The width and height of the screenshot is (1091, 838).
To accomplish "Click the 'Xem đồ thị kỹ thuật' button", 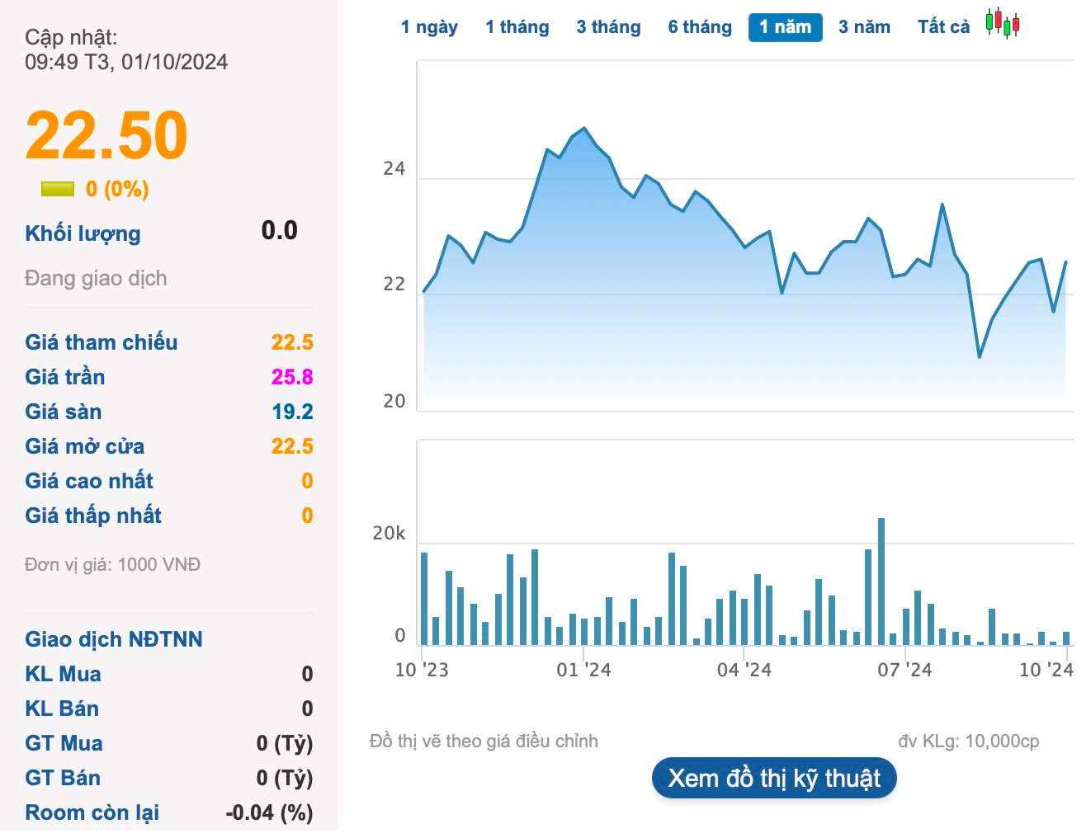I will tap(774, 778).
